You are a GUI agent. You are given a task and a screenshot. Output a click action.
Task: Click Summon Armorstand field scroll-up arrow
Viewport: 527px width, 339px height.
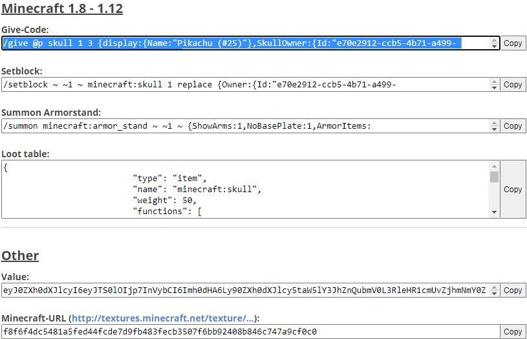495,123
